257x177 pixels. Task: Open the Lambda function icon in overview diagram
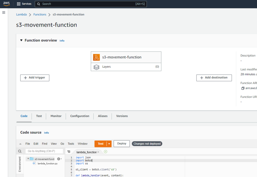[x=96, y=57]
